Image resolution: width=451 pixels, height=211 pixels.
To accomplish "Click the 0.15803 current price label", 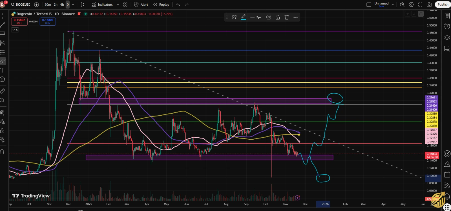I will tap(432, 155).
